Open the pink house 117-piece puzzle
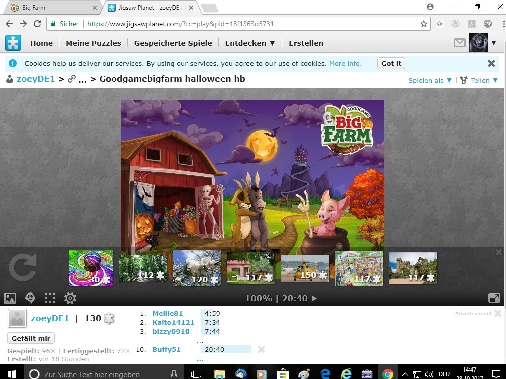Viewport: 506px width, 379px height. tap(250, 268)
